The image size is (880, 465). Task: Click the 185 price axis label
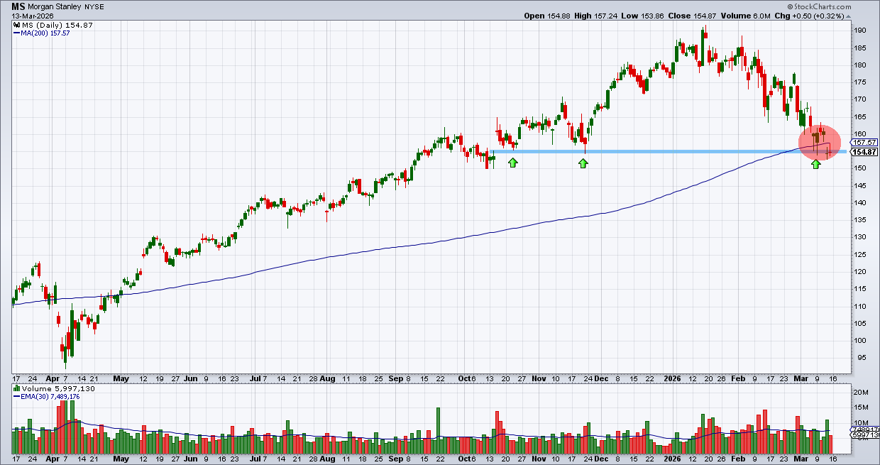[859, 48]
